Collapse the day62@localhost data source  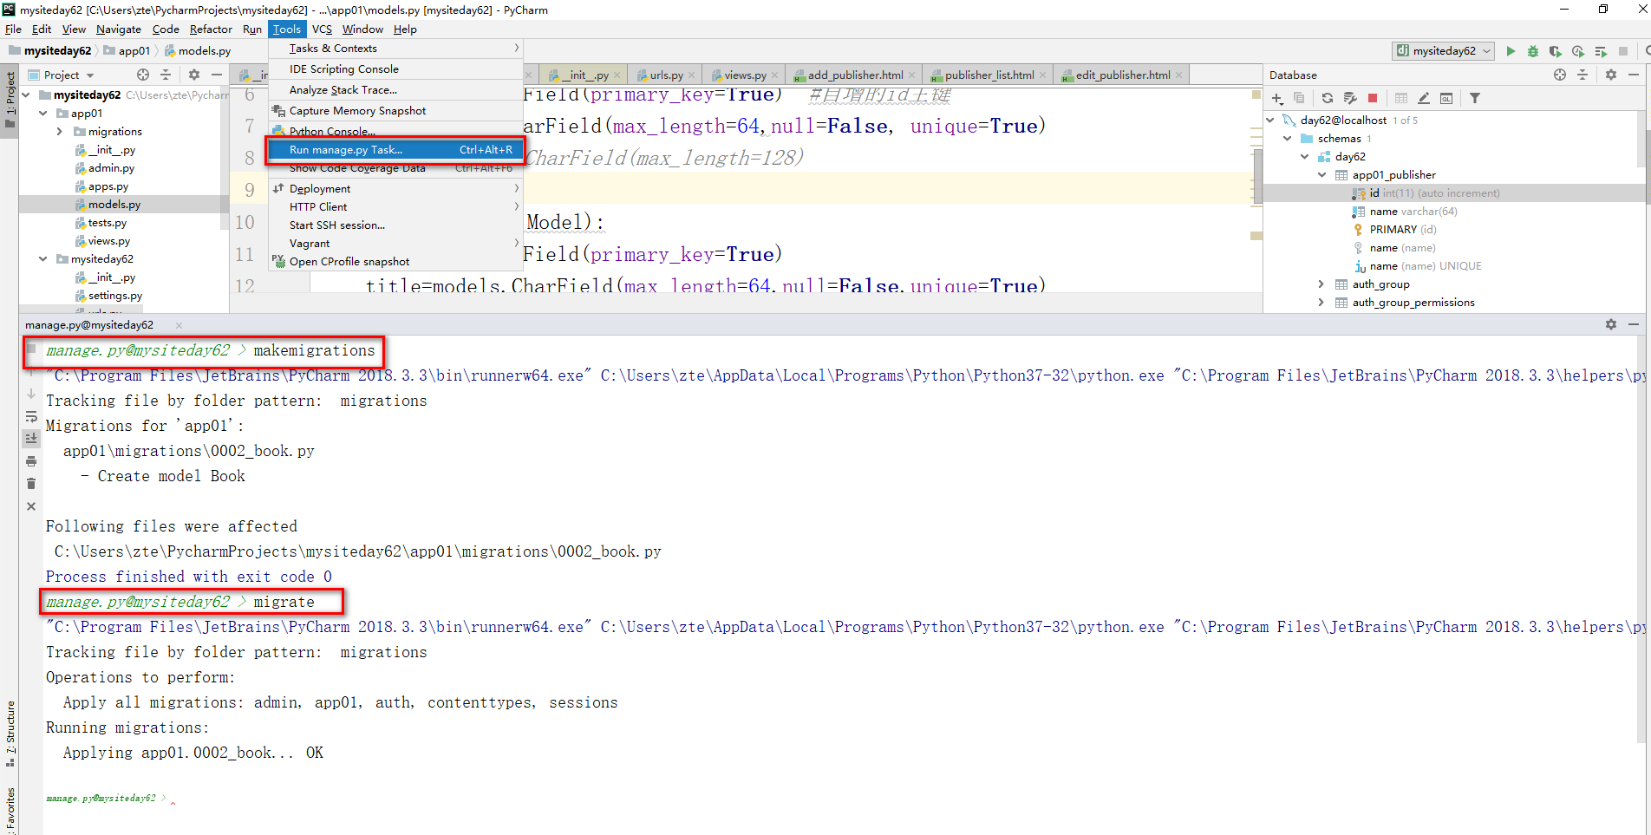pos(1271,121)
